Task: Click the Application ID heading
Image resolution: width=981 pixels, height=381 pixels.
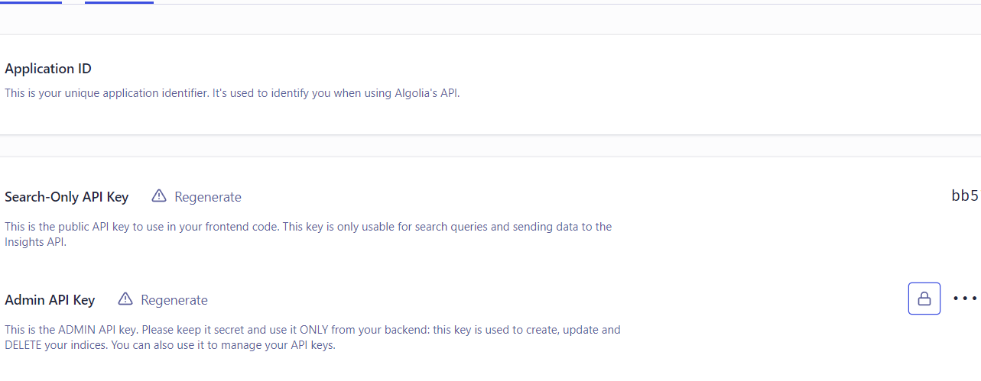Action: coord(48,69)
